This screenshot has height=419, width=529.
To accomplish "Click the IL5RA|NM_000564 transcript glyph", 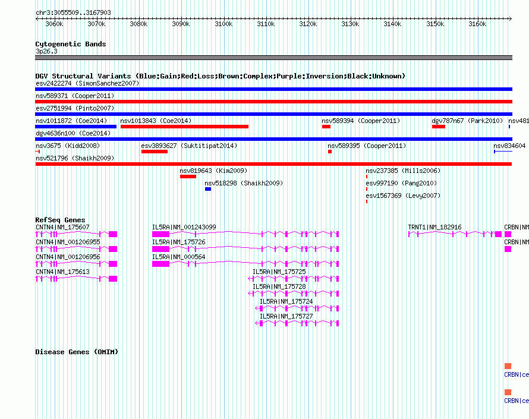I will coord(245,264).
